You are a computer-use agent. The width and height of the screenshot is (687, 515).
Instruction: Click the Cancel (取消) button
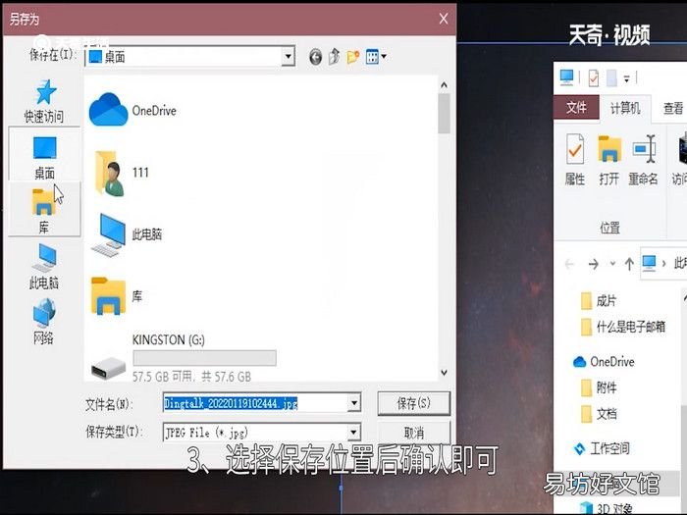click(413, 433)
